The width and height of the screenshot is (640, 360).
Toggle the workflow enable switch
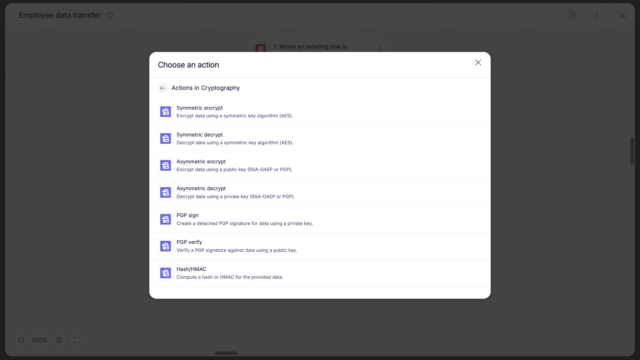pyautogui.click(x=569, y=16)
